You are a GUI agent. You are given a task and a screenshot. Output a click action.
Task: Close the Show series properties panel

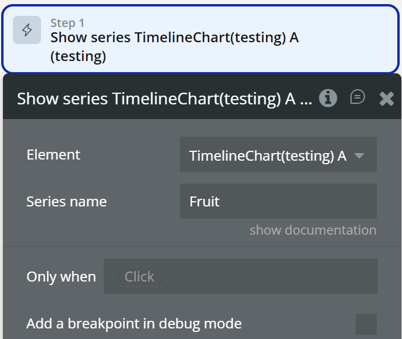(387, 98)
